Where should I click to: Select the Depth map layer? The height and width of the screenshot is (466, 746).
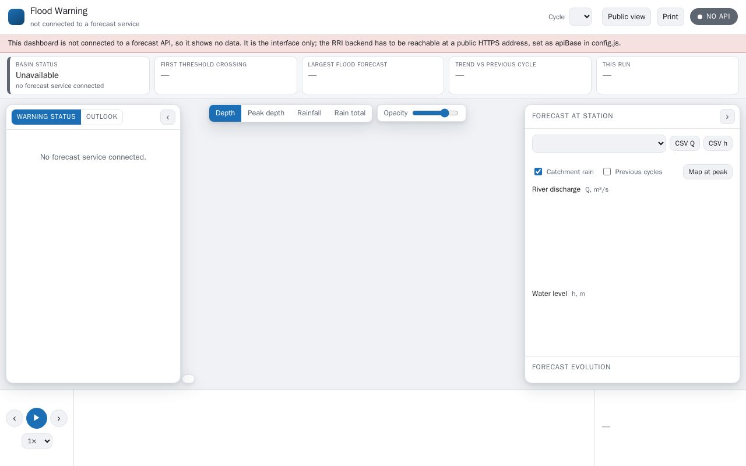coord(225,113)
